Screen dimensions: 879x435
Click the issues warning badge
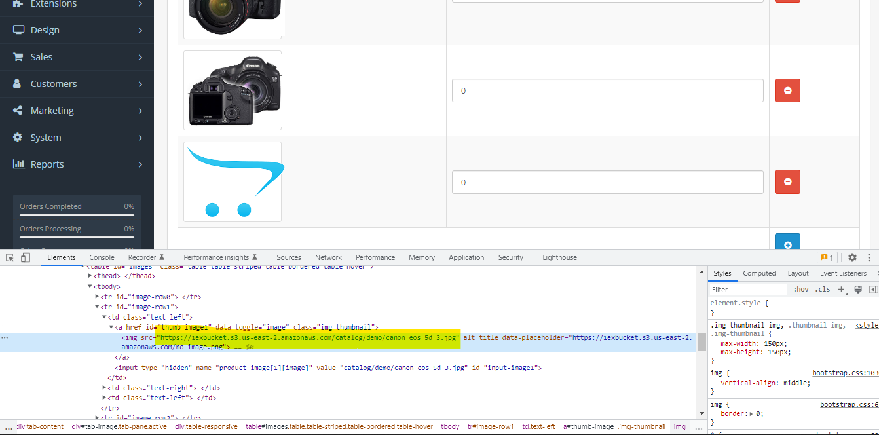tap(827, 257)
